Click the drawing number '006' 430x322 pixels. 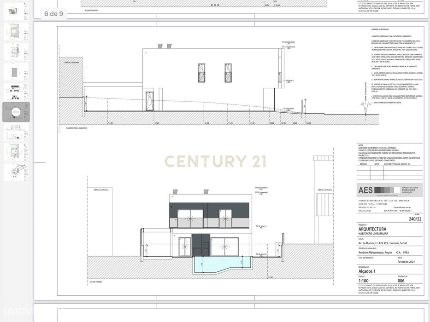pyautogui.click(x=401, y=281)
